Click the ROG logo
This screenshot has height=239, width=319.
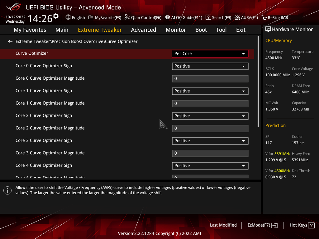[x=14, y=7]
